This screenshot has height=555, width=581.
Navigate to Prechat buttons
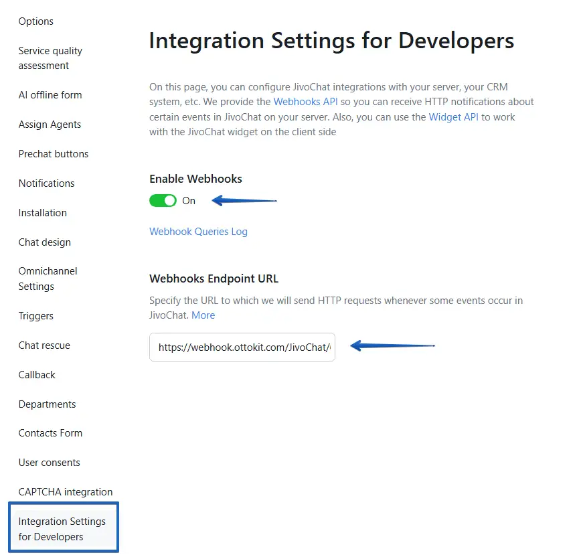[54, 154]
